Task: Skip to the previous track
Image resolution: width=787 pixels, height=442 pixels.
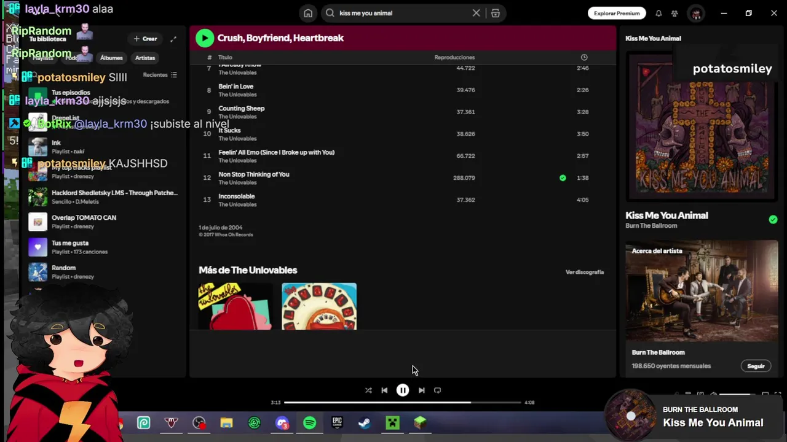Action: [384, 390]
